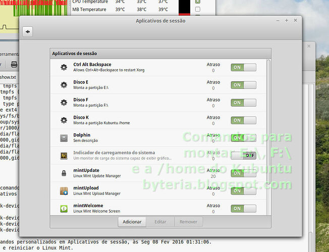This screenshot has height=252, width=329.
Task: Toggle the Disco E switch
Action: tap(243, 85)
